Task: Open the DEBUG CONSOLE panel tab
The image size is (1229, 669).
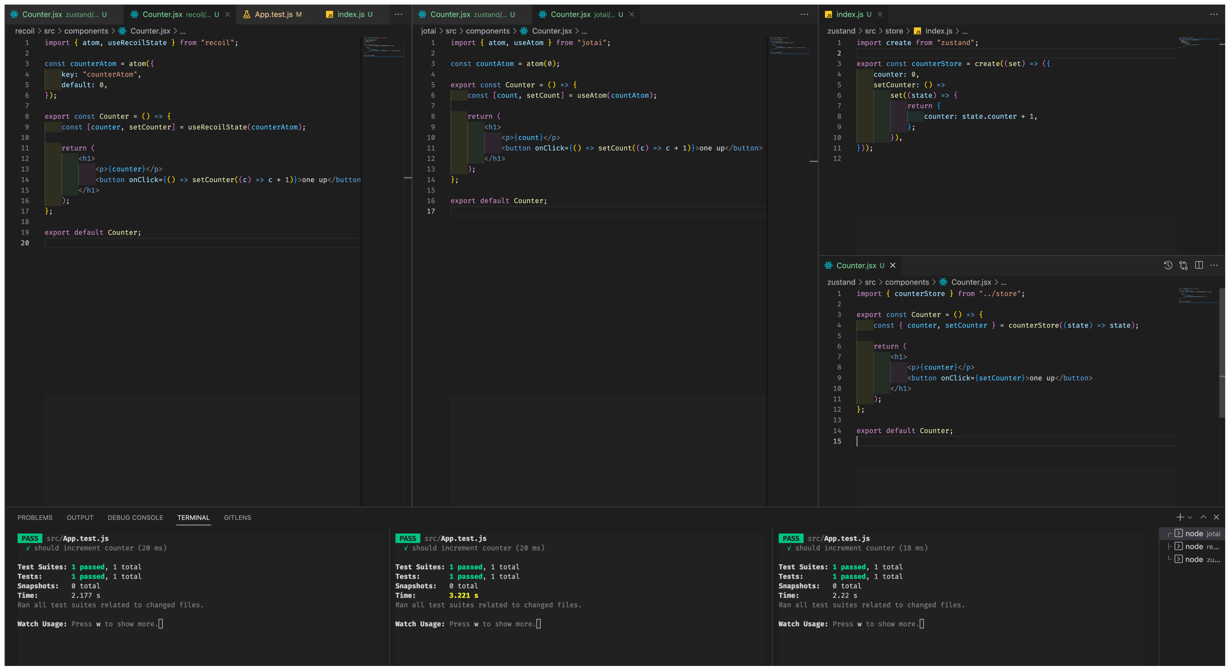Action: pyautogui.click(x=135, y=517)
